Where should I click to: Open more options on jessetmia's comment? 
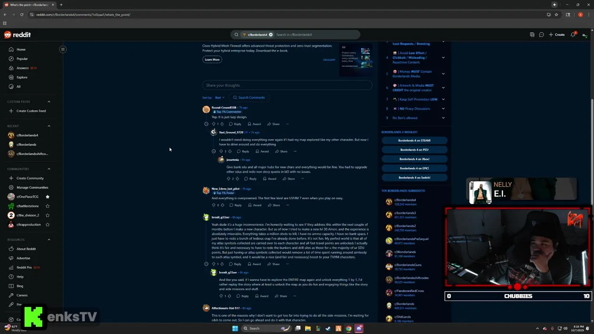(x=302, y=179)
